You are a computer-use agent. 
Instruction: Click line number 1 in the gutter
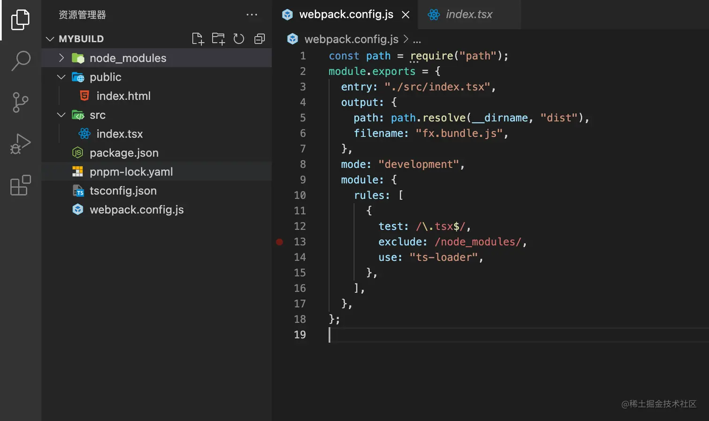303,56
